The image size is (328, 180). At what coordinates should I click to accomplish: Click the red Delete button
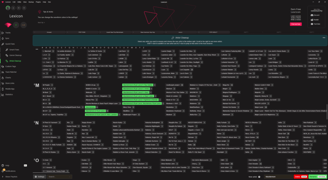click(x=300, y=176)
